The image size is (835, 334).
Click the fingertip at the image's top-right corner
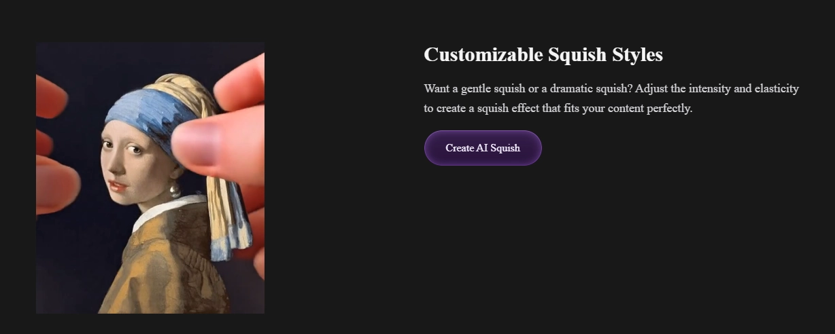click(241, 83)
